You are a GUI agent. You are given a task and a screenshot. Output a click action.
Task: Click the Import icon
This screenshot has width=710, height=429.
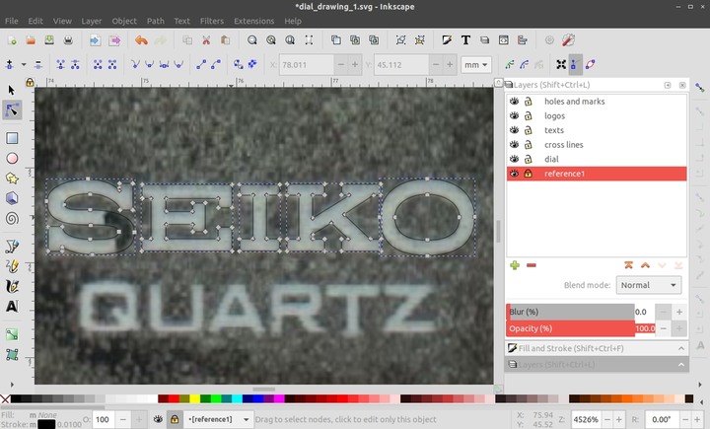point(95,40)
